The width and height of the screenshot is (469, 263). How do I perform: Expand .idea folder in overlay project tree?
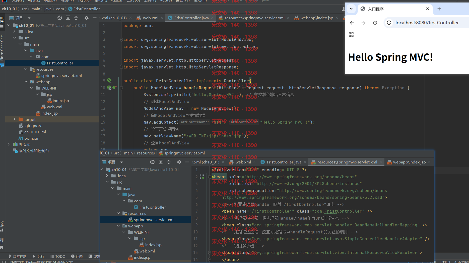tap(107, 176)
